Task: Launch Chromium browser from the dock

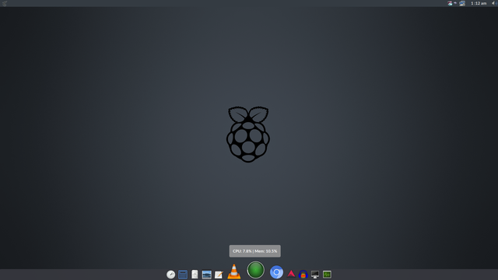Action: pos(277,272)
